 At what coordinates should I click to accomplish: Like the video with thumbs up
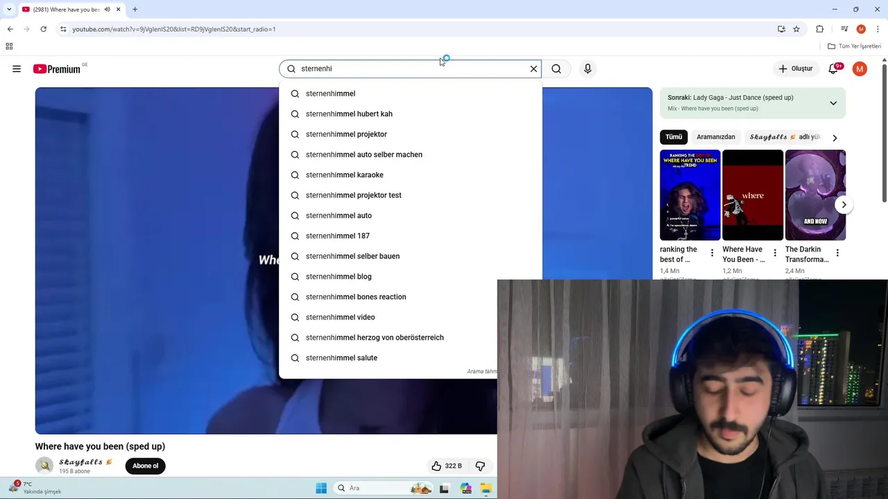click(446, 466)
